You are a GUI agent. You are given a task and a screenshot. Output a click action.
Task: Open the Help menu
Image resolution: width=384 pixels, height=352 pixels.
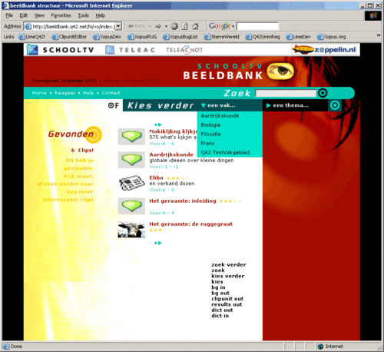(101, 15)
